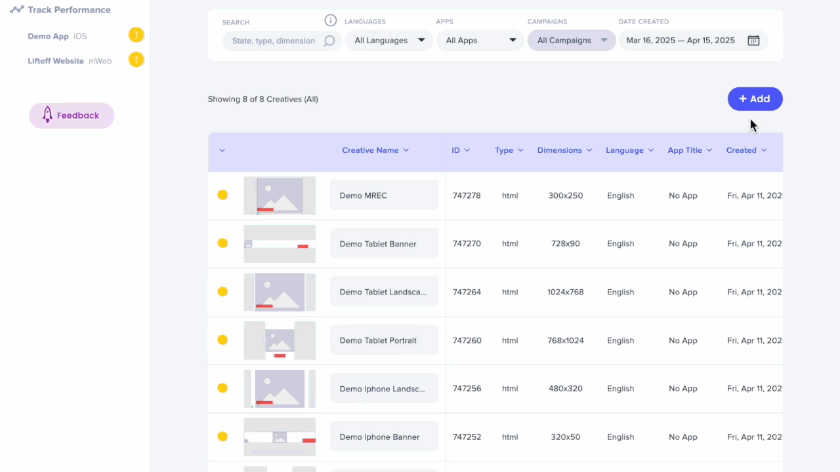The image size is (840, 472).
Task: Select Liftoff Website in the sidebar
Action: click(x=56, y=61)
